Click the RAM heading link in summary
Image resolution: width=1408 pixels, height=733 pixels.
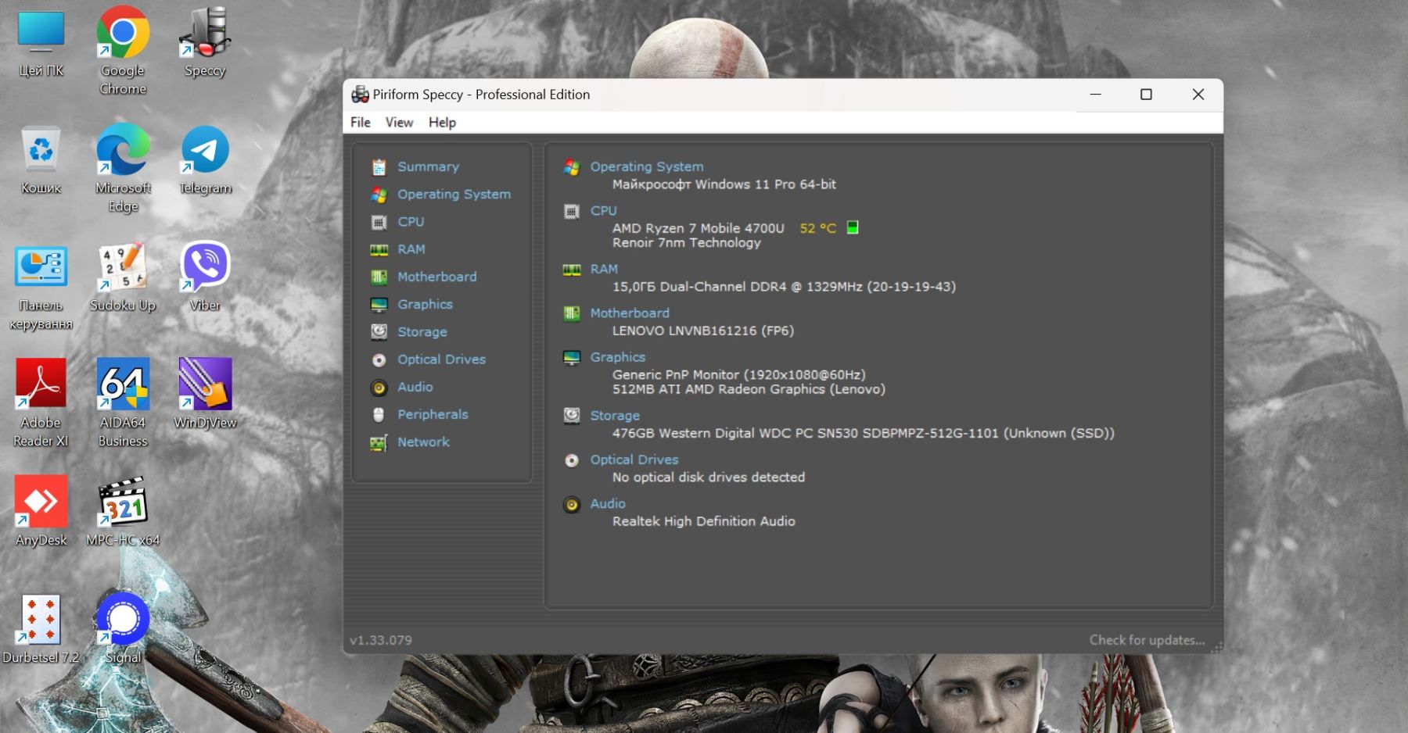[x=604, y=269]
